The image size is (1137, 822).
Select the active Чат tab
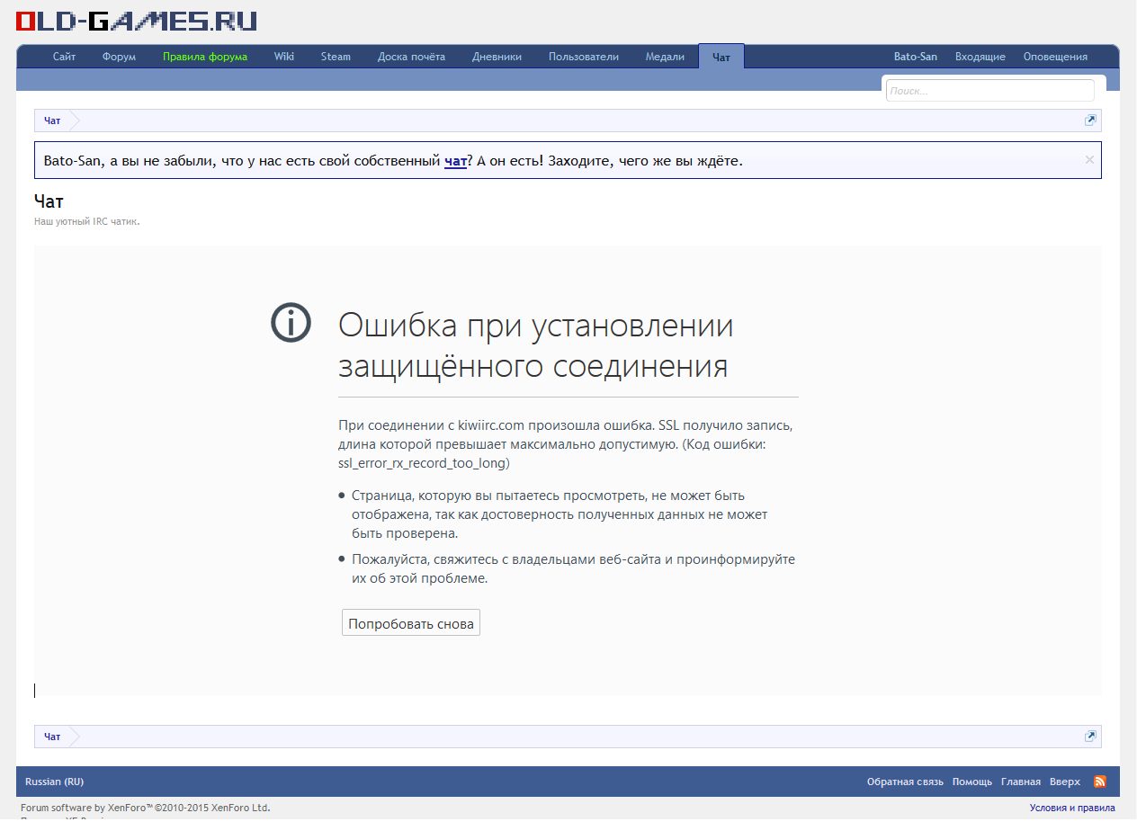[x=721, y=57]
